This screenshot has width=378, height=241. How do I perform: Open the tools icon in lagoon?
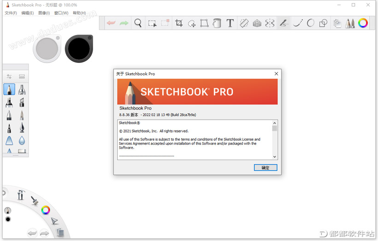21,195
